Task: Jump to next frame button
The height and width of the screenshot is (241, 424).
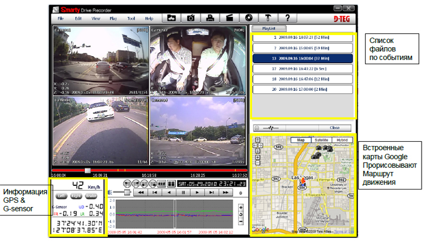Action: (211, 193)
